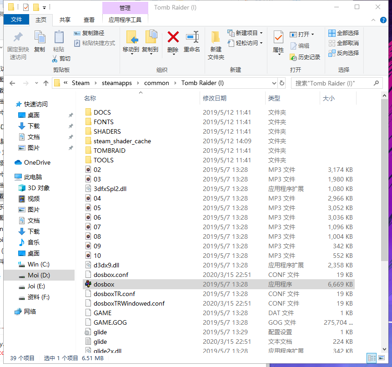Select the 3dfxSpl2.dll file
This screenshot has width=392, height=367.
click(110, 189)
